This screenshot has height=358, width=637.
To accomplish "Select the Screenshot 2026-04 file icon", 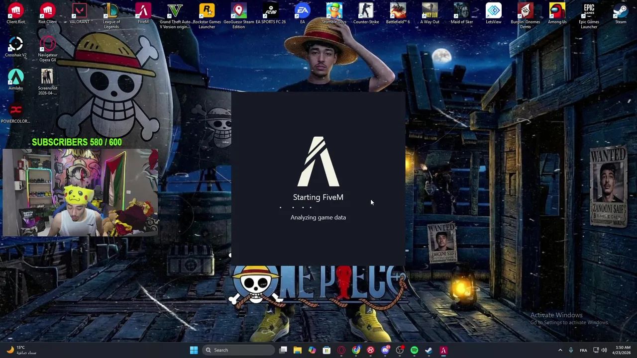I will [48, 82].
